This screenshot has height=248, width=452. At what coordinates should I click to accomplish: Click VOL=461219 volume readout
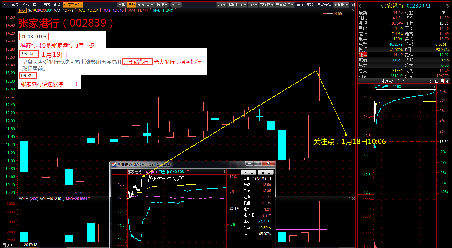(x=51, y=199)
